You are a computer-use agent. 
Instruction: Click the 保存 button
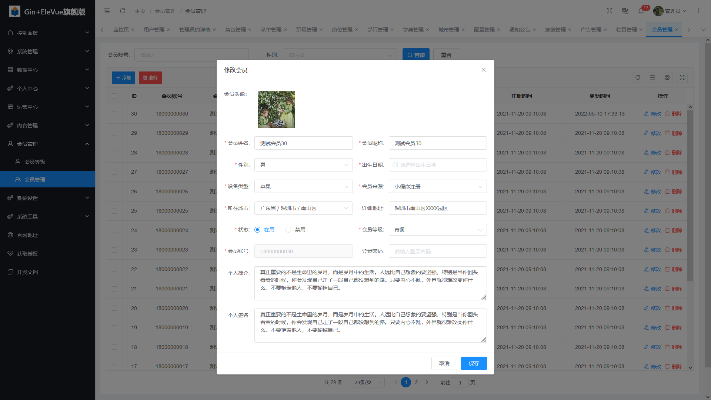pyautogui.click(x=474, y=363)
